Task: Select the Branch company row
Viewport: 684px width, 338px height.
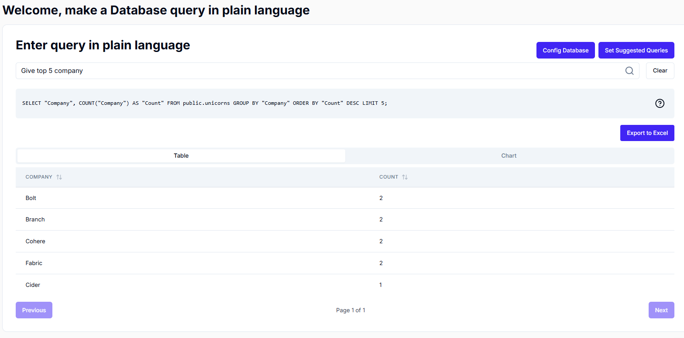Action: (35, 220)
